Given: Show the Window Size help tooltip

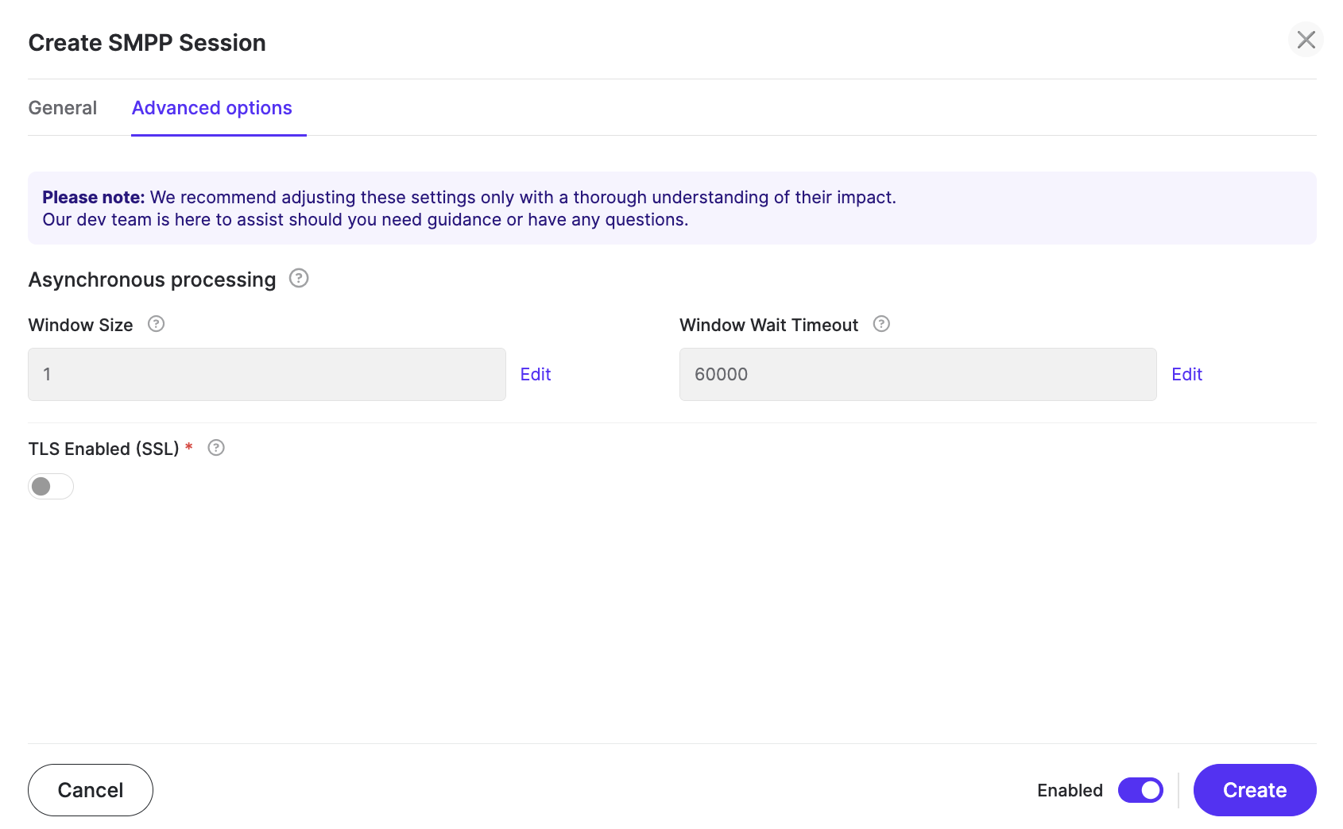Looking at the screenshot, I should pyautogui.click(x=156, y=324).
